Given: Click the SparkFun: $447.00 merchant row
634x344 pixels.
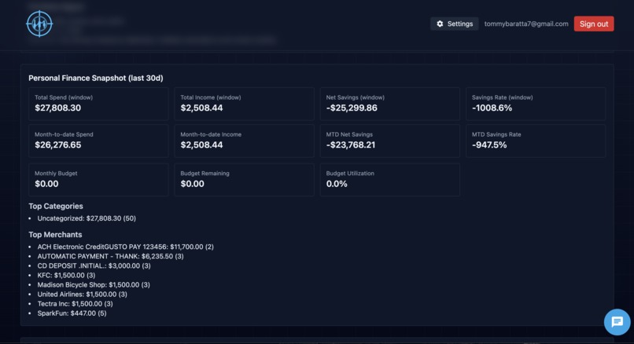Looking at the screenshot, I should [x=72, y=313].
